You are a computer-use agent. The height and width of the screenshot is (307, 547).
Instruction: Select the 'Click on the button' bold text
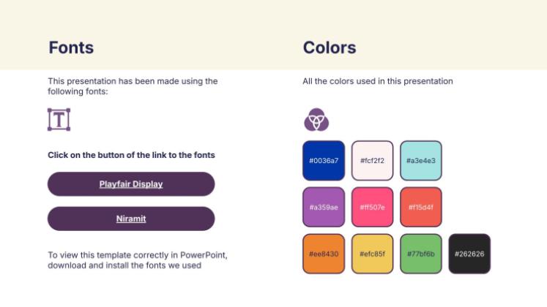[131, 155]
